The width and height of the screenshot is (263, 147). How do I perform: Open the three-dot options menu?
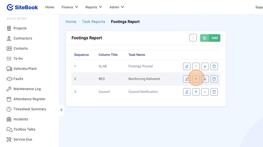point(193,38)
